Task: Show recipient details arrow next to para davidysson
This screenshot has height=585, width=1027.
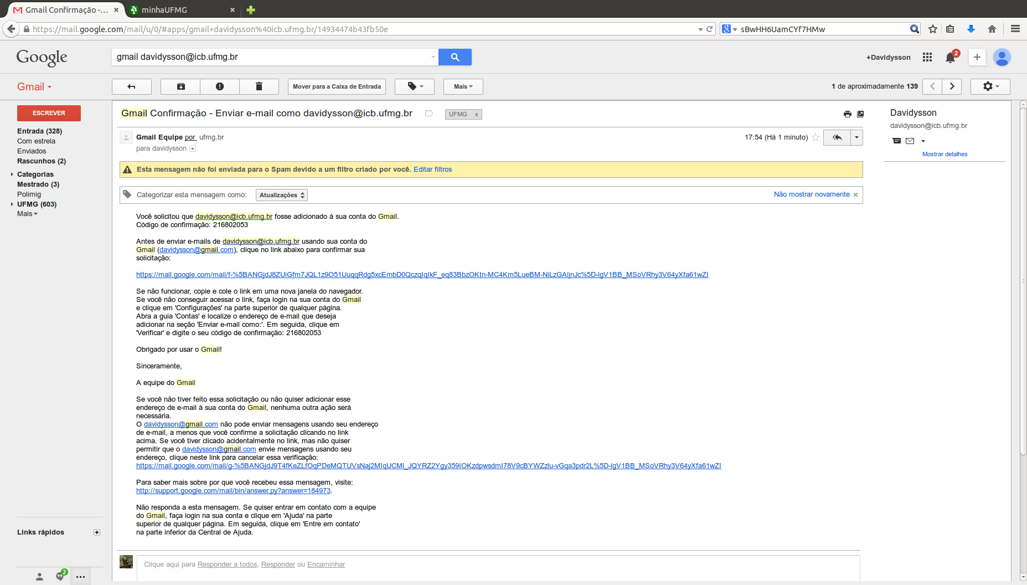Action: pos(193,148)
